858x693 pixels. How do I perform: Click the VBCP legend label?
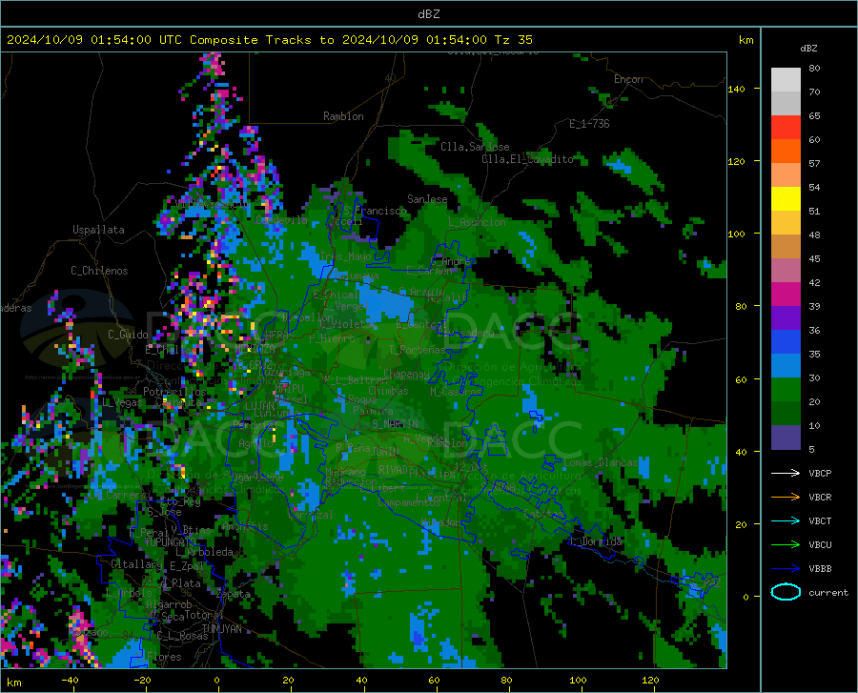pos(820,473)
